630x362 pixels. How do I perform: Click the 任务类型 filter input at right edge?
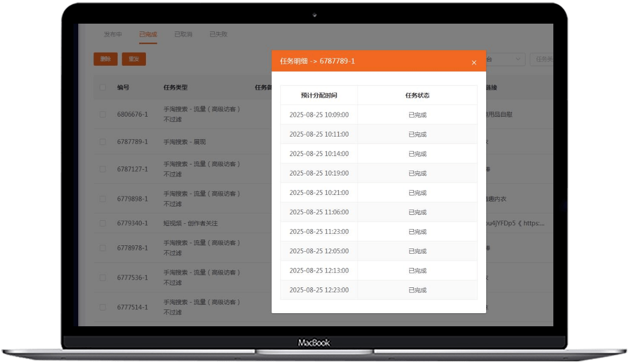pos(542,59)
